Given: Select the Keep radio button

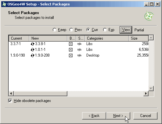Looking at the screenshot, I should coord(55,30).
